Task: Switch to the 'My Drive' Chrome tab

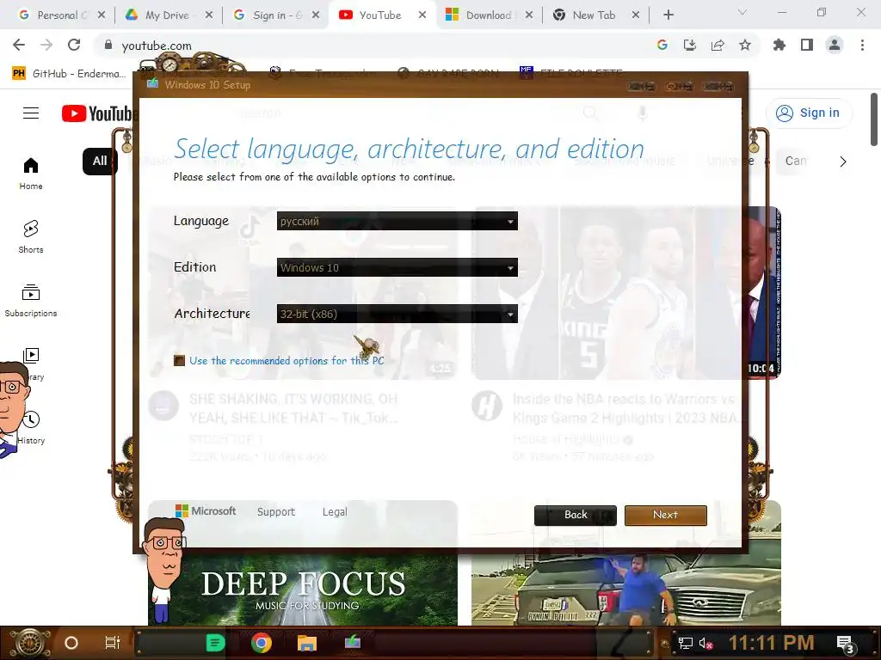Action: point(168,15)
